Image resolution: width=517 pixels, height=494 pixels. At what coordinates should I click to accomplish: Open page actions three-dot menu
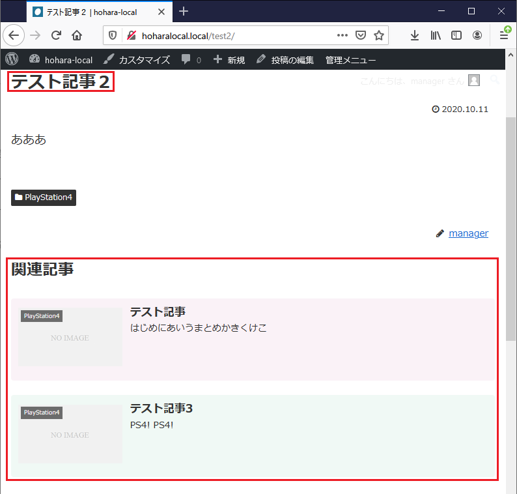(x=342, y=35)
